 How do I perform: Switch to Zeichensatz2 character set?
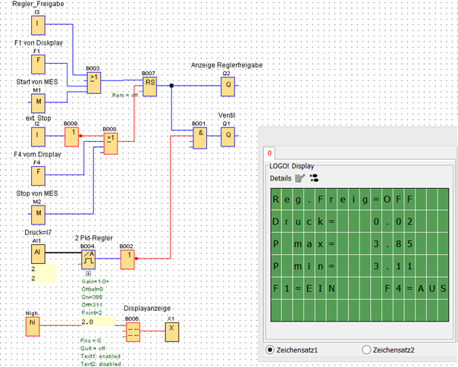(367, 350)
